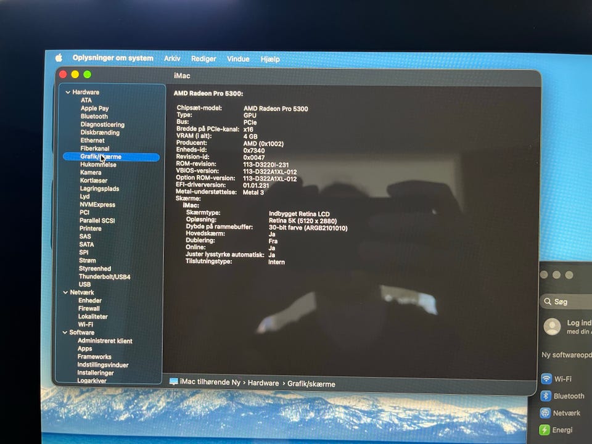
Task: Select Apps under Software
Action: coord(84,349)
